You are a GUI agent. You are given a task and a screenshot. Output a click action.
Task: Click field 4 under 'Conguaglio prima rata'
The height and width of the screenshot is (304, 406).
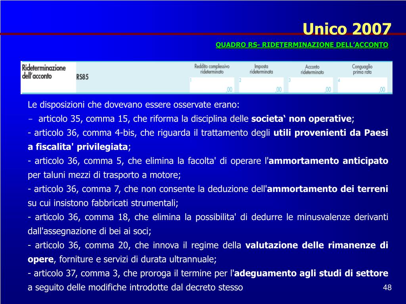click(x=362, y=85)
